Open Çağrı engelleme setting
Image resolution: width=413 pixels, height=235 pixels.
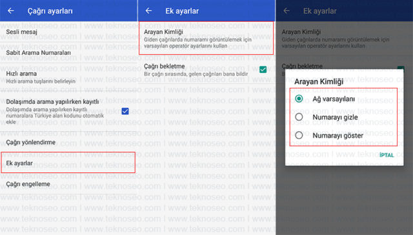(68, 184)
